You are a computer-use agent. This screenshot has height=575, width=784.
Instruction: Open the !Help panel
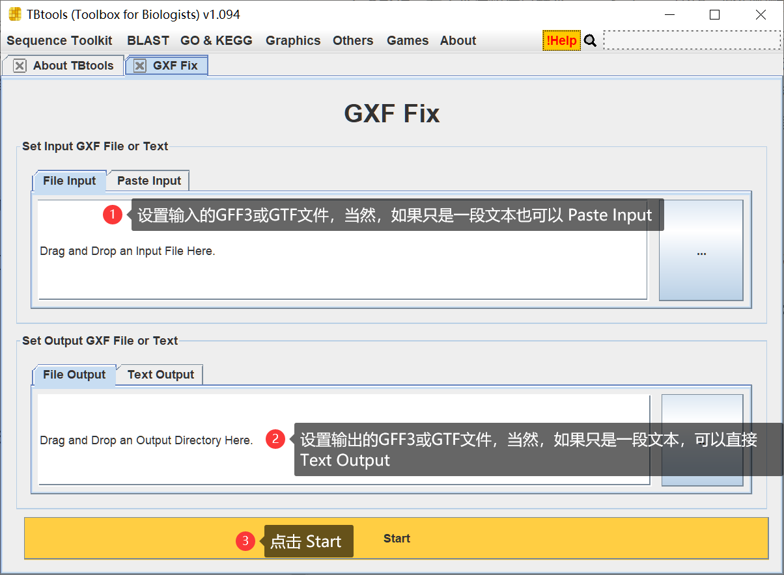[561, 40]
